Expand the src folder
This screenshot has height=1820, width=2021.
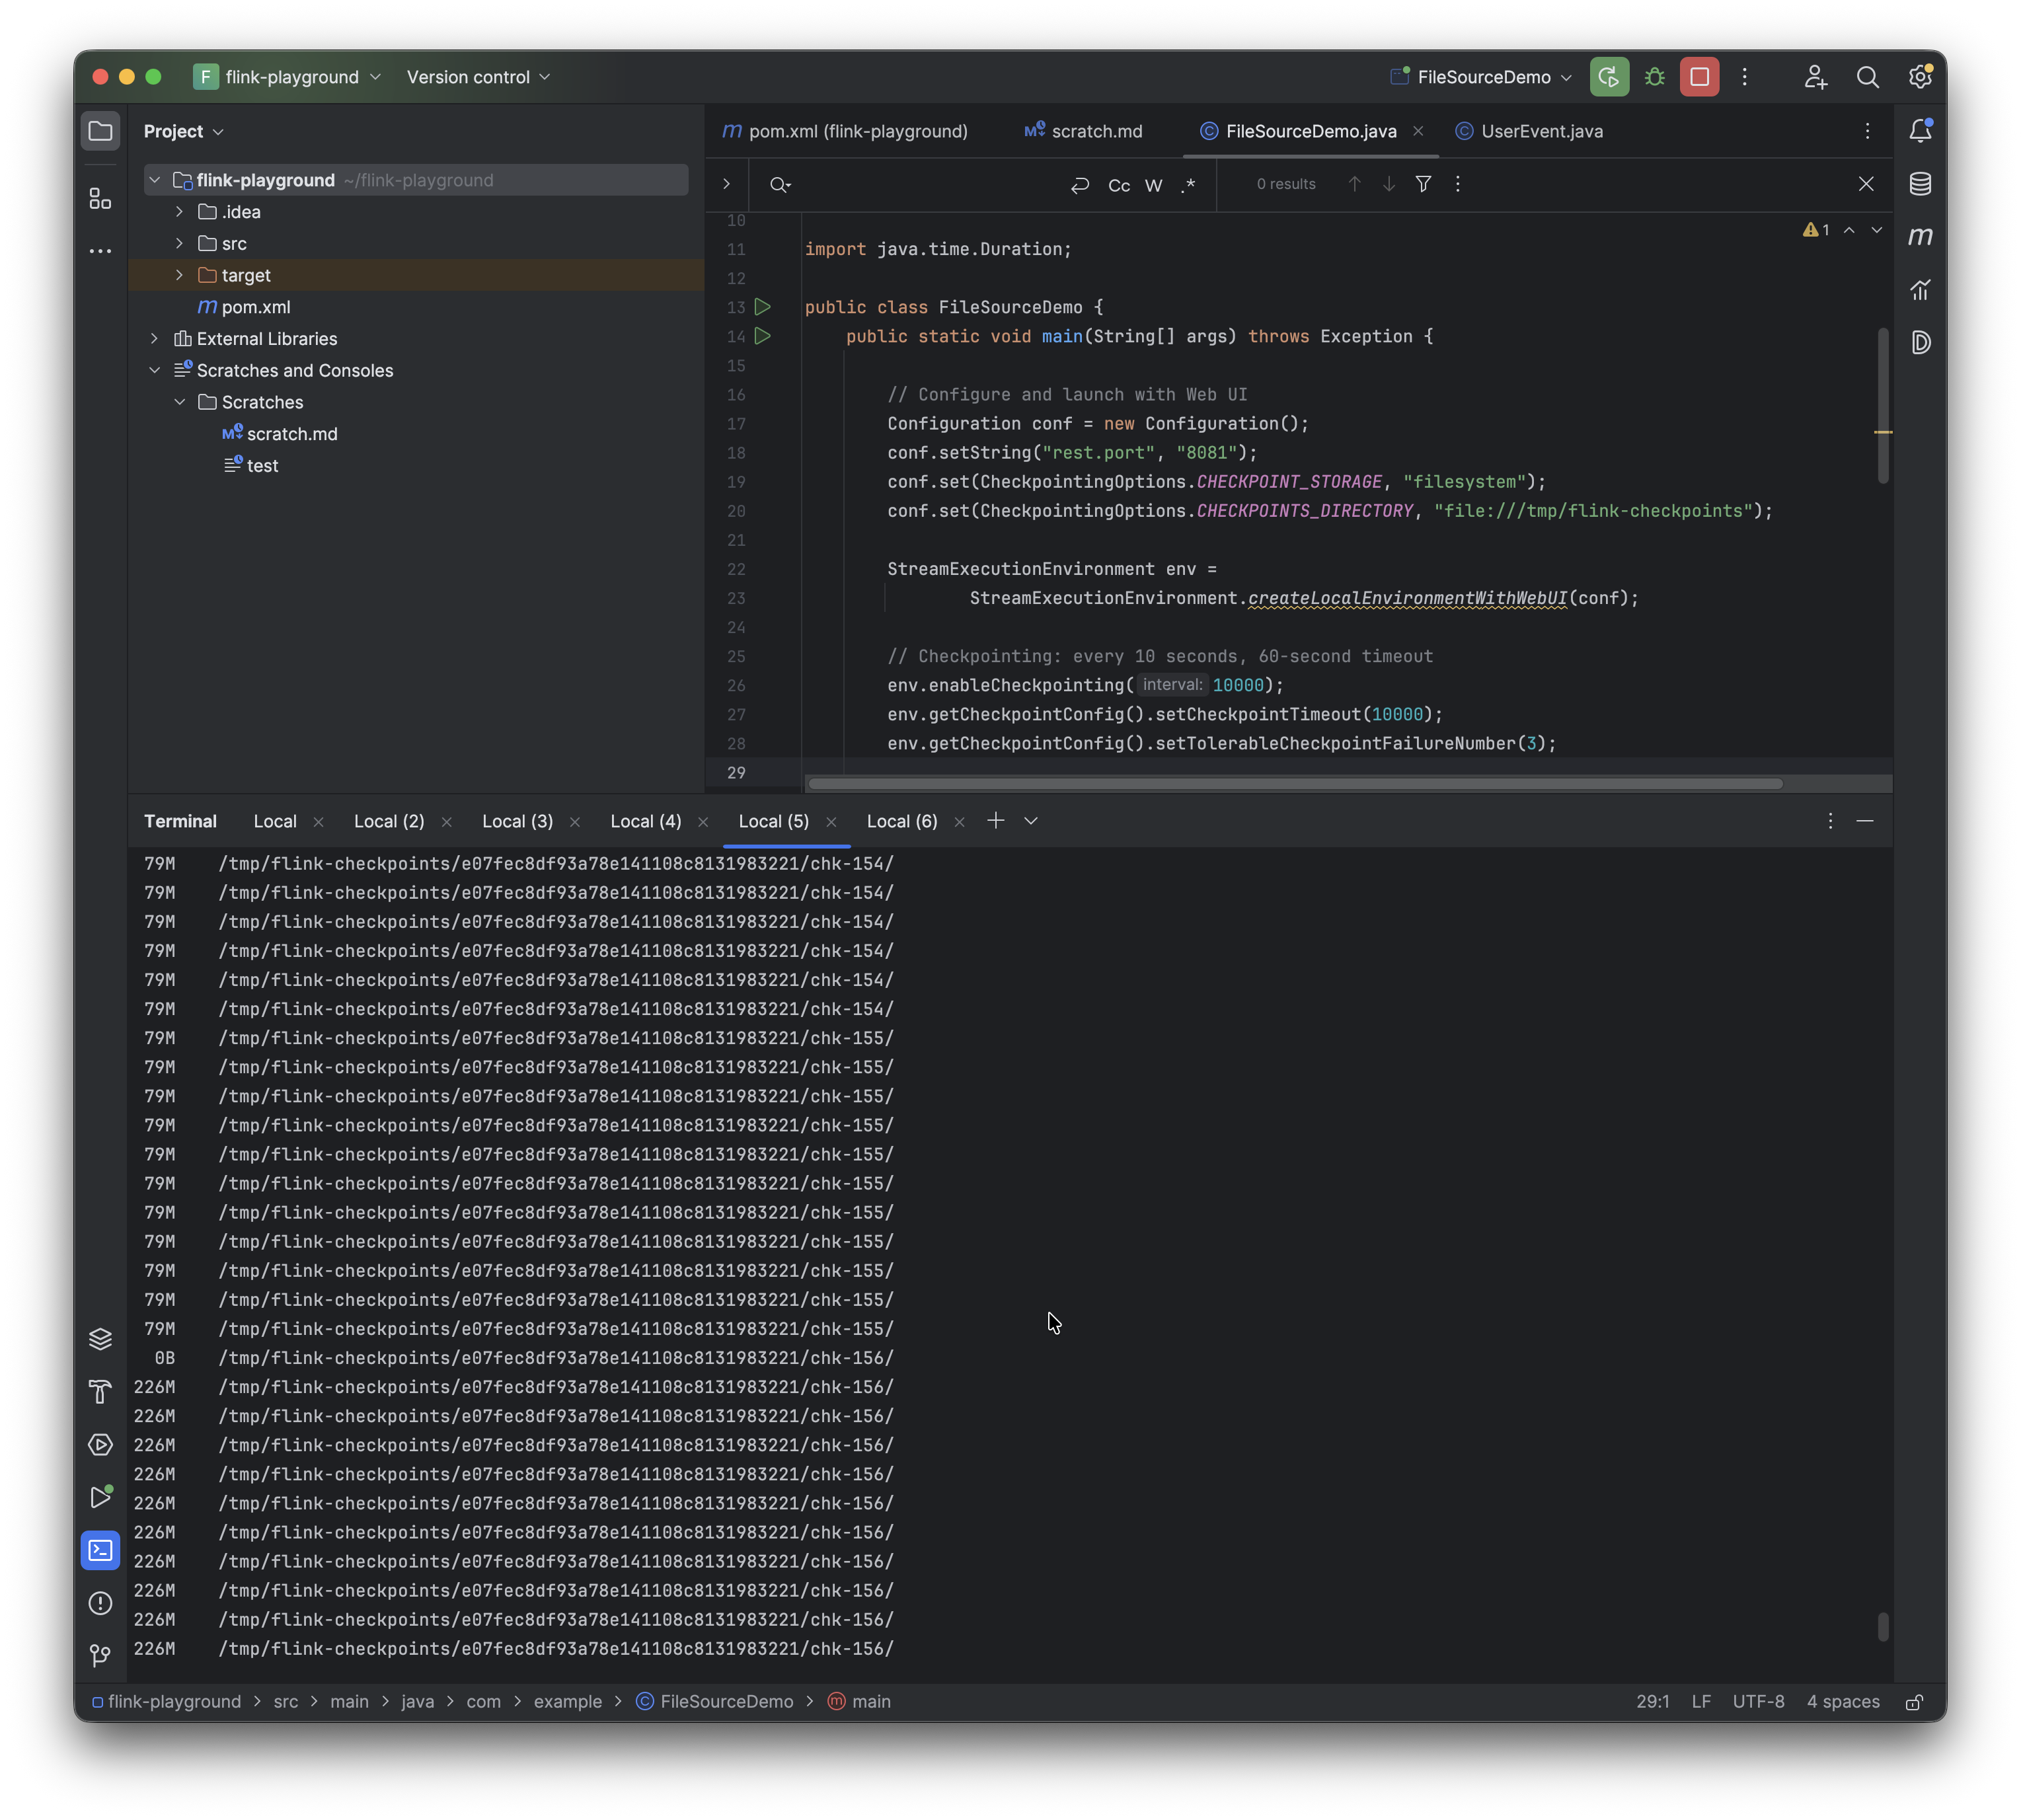pyautogui.click(x=179, y=244)
